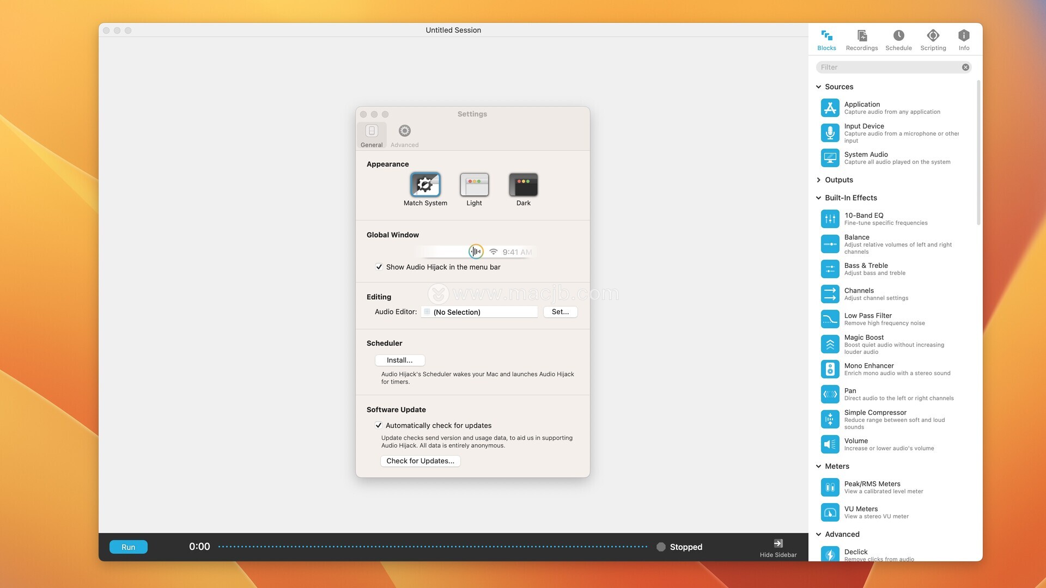Viewport: 1046px width, 588px height.
Task: Select the Channels effect icon
Action: [x=830, y=294]
